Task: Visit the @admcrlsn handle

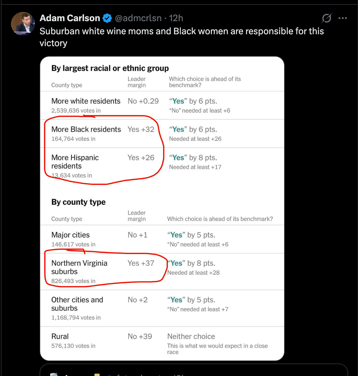Action: tap(139, 18)
